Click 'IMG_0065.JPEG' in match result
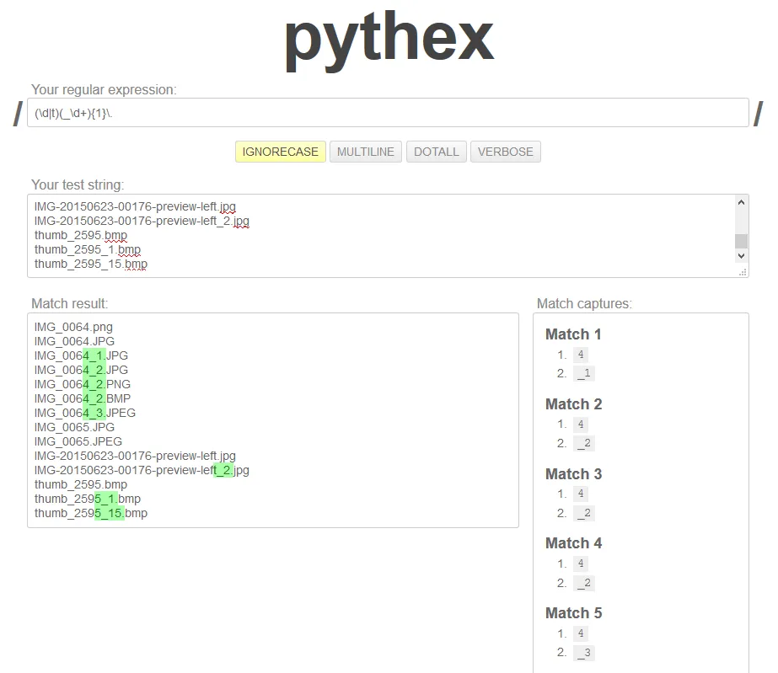Viewport: 778px width, 673px height. tap(78, 442)
